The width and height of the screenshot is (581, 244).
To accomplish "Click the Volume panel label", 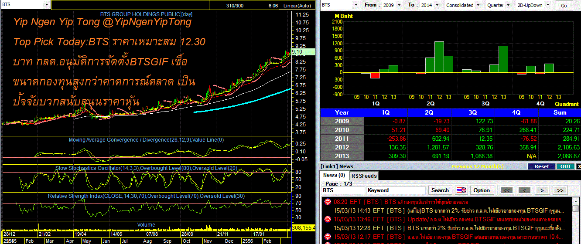I will pyautogui.click(x=146, y=225).
